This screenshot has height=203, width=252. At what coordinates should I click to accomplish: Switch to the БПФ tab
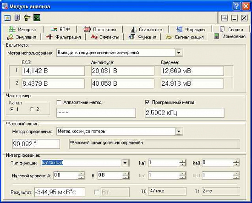(60, 29)
